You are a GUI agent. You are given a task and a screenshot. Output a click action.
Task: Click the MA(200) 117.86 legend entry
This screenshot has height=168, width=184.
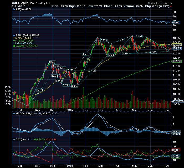click(x=23, y=41)
